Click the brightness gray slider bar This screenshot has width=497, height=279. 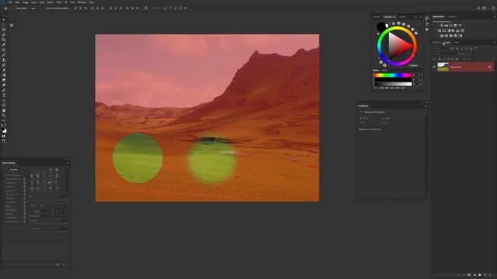coord(393,84)
